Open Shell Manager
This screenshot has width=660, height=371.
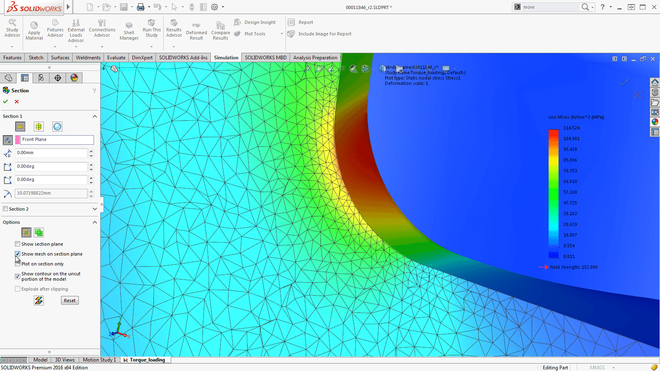coord(129,31)
